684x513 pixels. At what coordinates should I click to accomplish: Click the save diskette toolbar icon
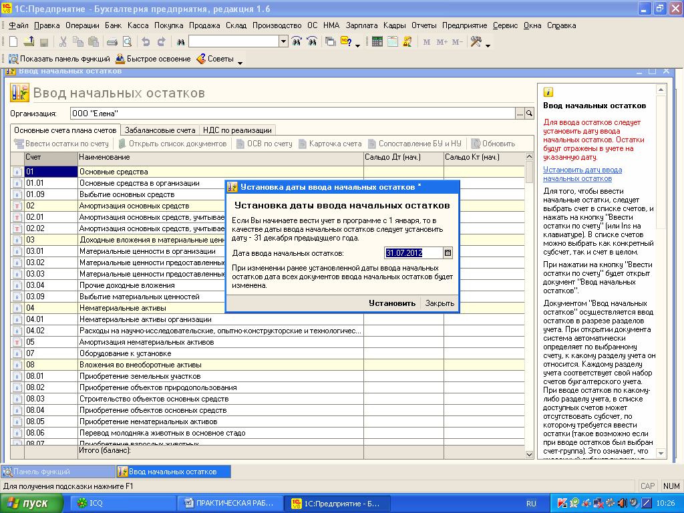pos(44,42)
